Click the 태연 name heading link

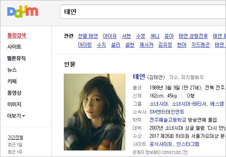click(x=139, y=77)
